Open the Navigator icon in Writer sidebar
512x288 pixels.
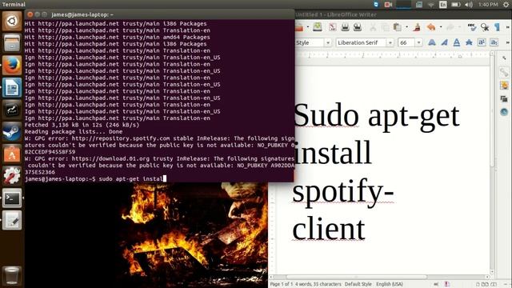point(504,112)
